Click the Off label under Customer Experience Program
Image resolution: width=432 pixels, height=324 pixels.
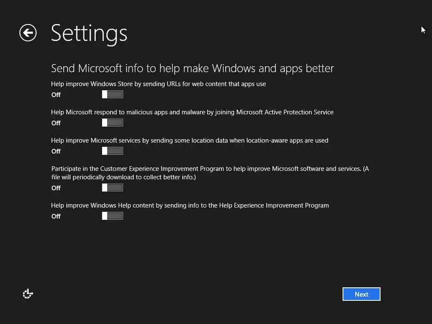coord(56,188)
